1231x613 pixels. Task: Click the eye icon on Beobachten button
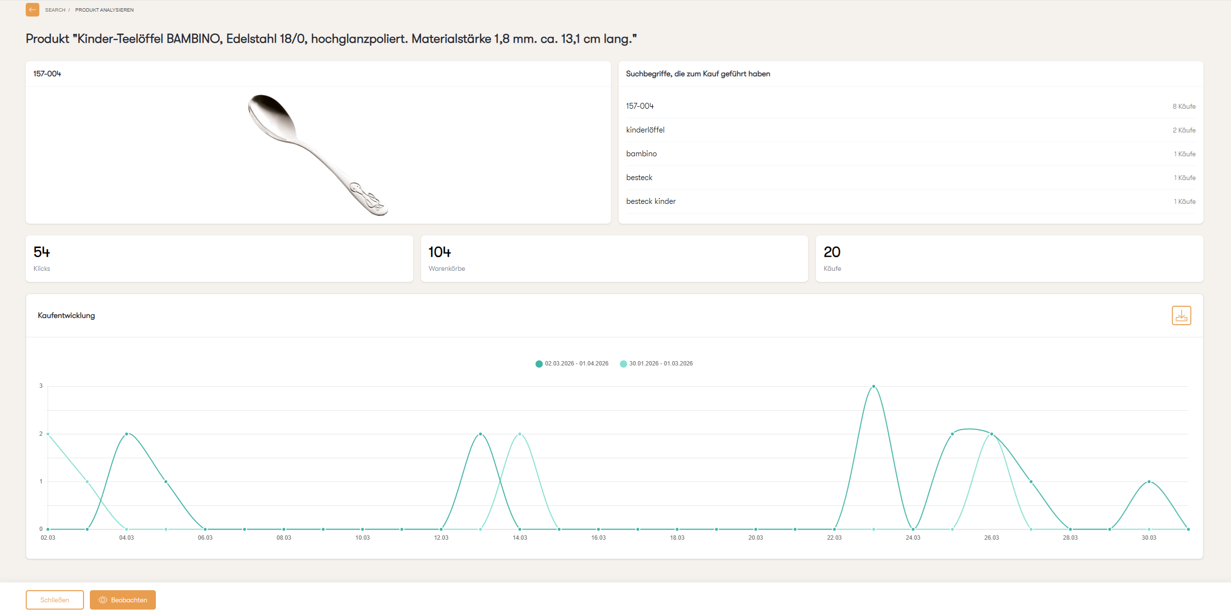[103, 600]
